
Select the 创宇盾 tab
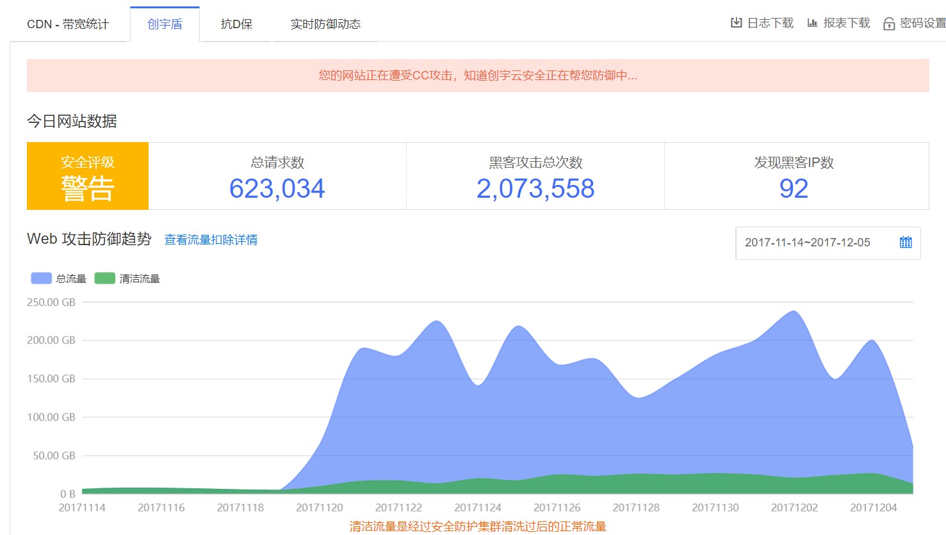pos(165,24)
